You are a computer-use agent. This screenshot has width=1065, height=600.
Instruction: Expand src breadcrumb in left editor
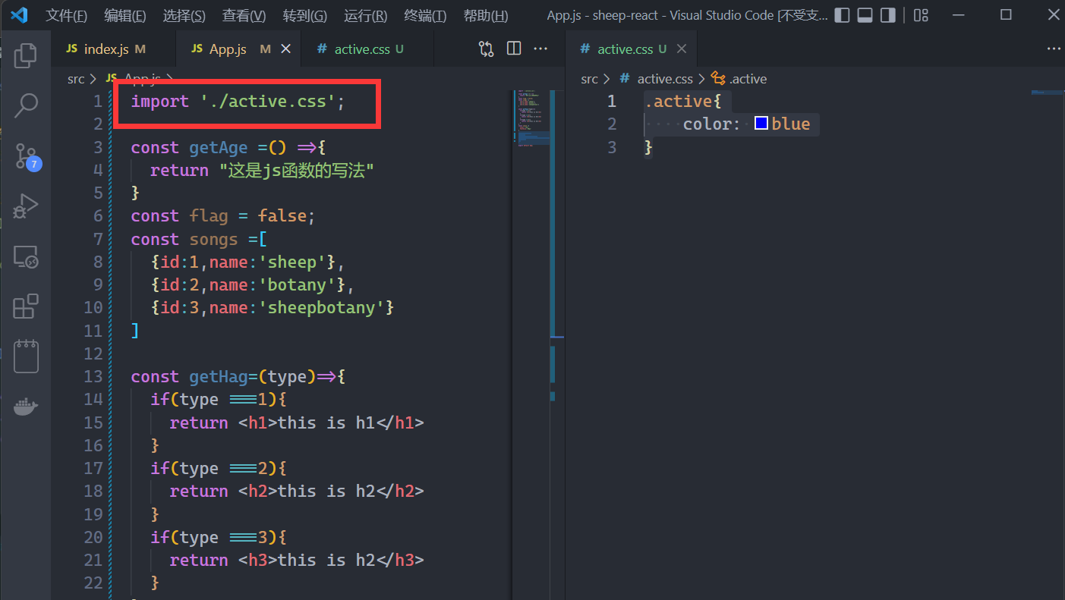(76, 79)
